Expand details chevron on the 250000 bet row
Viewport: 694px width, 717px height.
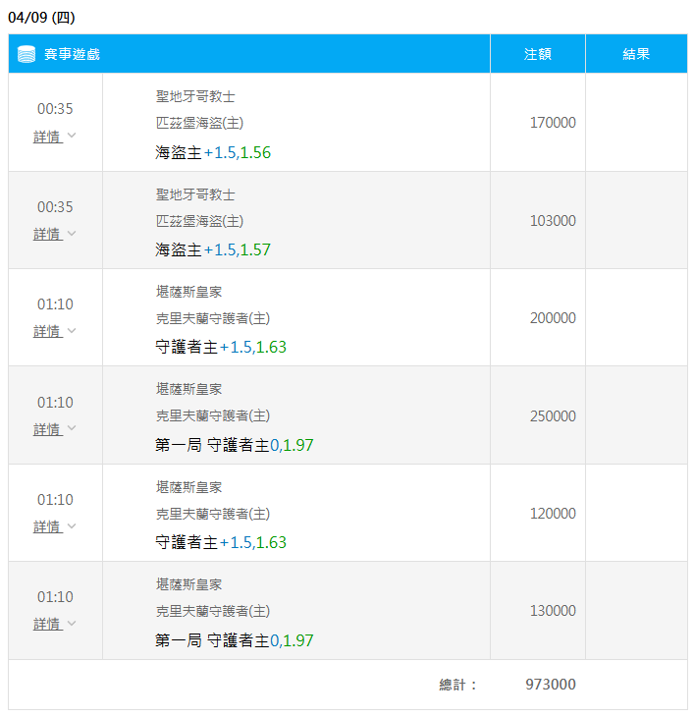click(72, 429)
